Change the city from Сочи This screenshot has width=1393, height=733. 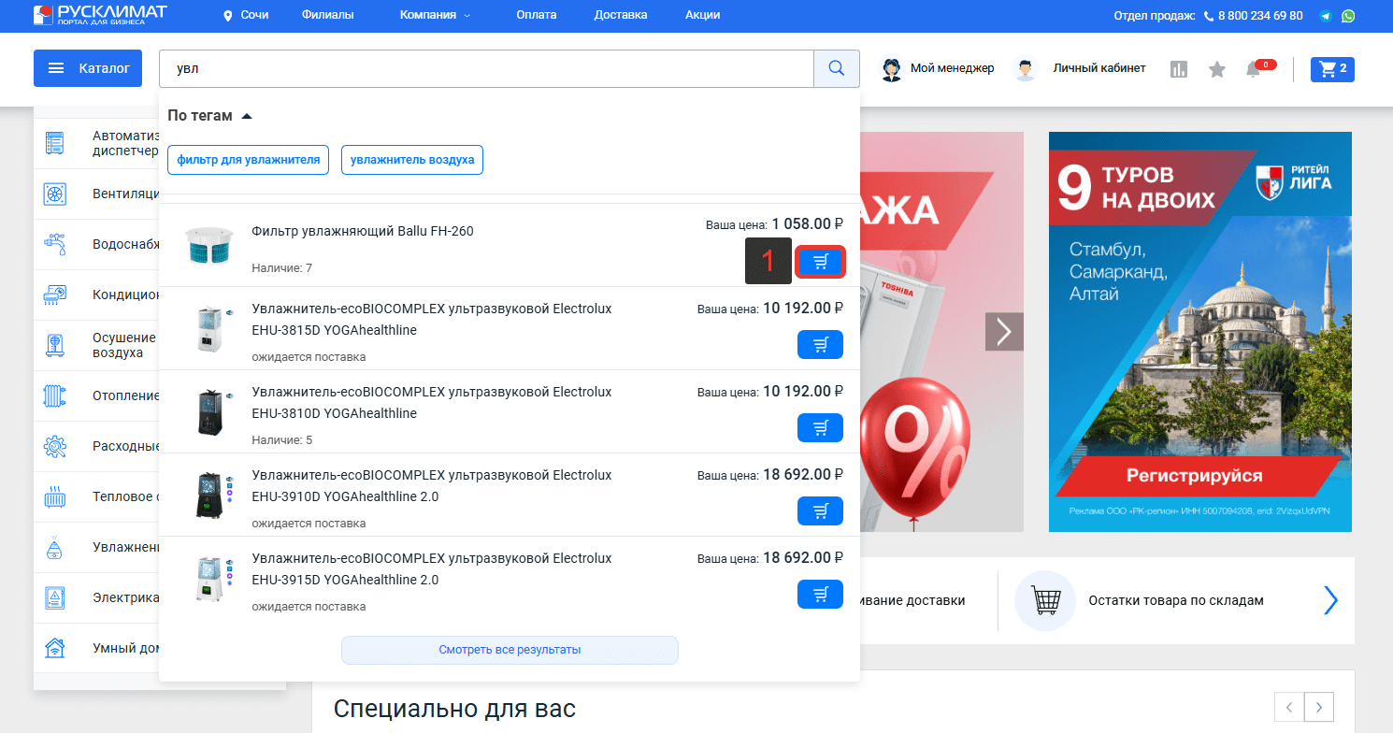[247, 15]
